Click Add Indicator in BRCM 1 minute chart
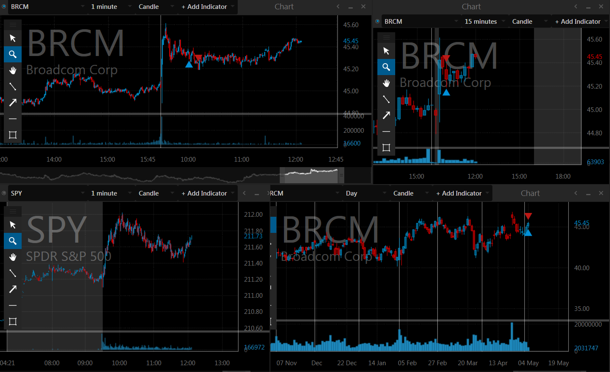This screenshot has height=372, width=610. 207,7
